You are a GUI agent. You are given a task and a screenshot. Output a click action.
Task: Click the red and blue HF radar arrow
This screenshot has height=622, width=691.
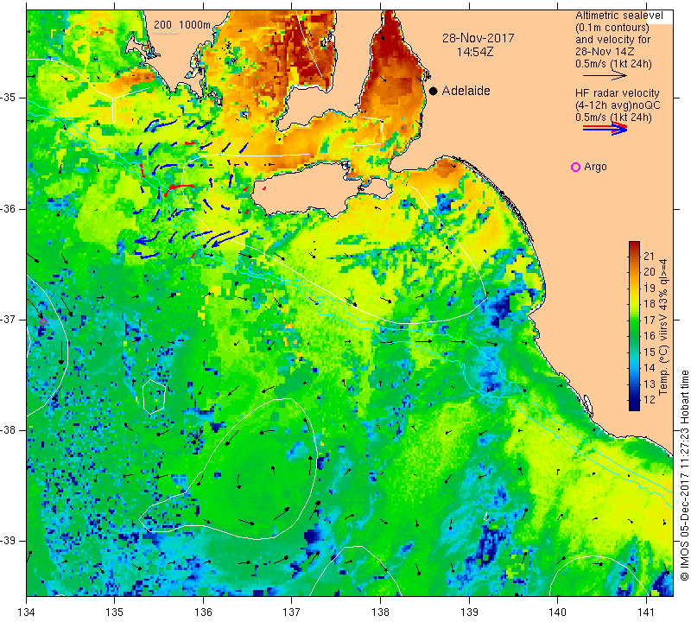(605, 129)
